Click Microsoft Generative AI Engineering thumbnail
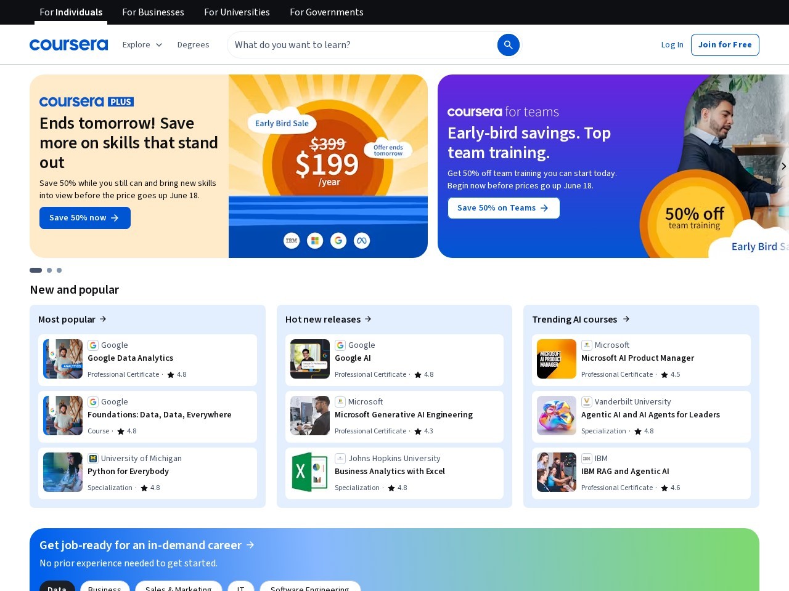Screen dimensions: 789x591 [x=310, y=416]
